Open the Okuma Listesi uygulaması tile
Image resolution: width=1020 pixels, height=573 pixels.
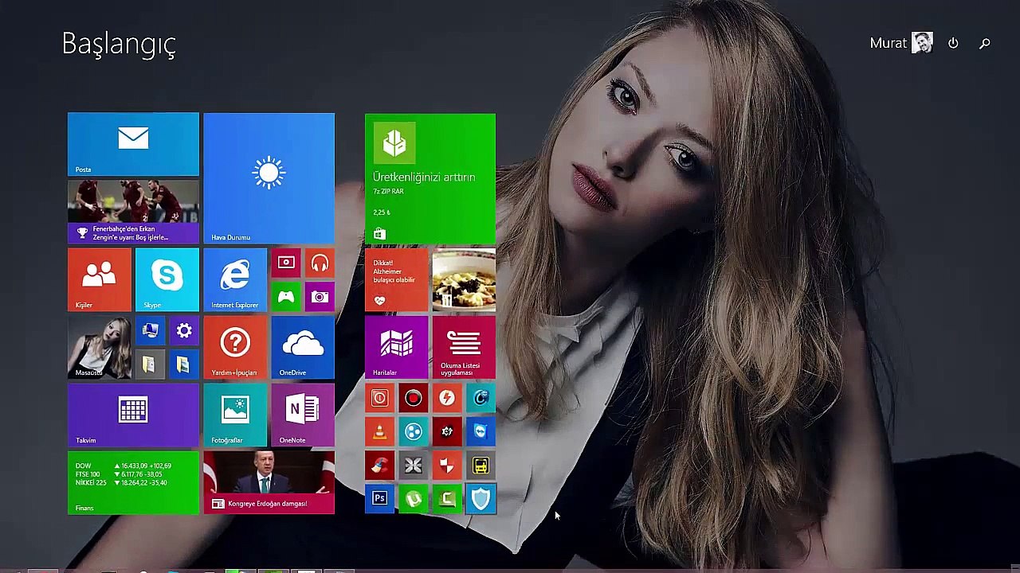tap(464, 347)
